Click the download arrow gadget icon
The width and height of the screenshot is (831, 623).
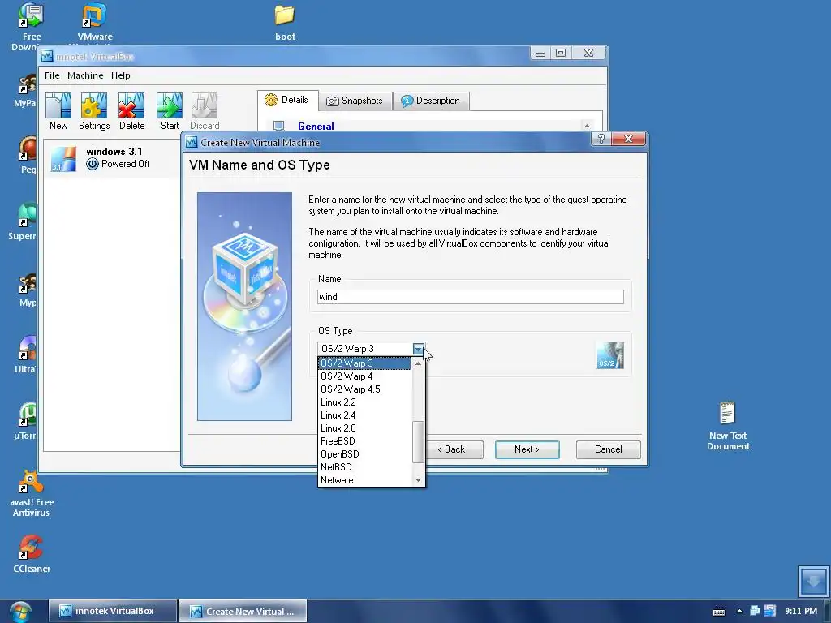click(x=813, y=581)
